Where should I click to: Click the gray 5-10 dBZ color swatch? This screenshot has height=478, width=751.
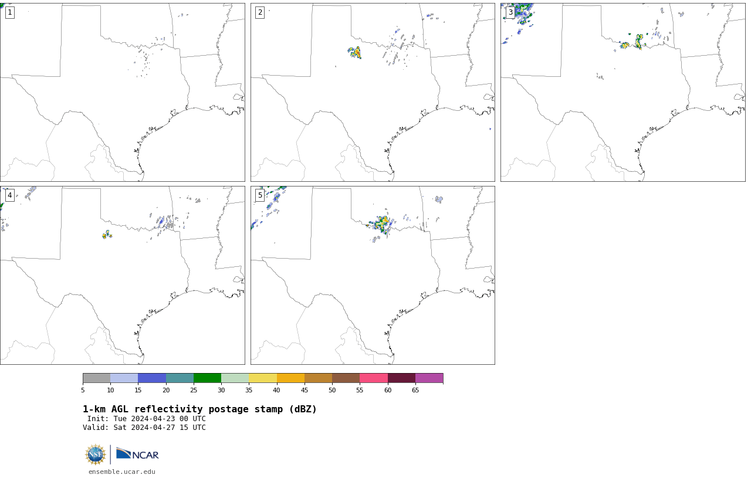click(96, 378)
